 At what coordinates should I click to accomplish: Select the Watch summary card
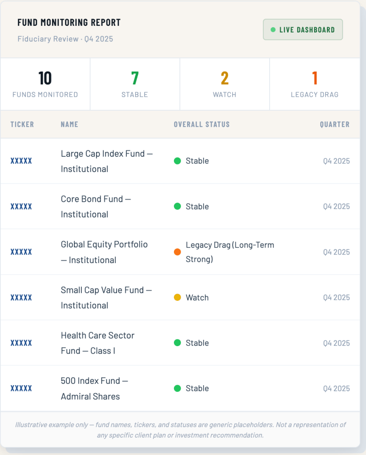(225, 84)
